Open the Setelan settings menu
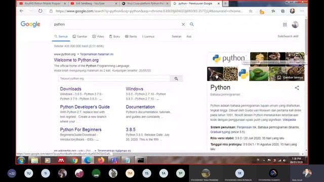The width and height of the screenshot is (324, 182). point(177,36)
